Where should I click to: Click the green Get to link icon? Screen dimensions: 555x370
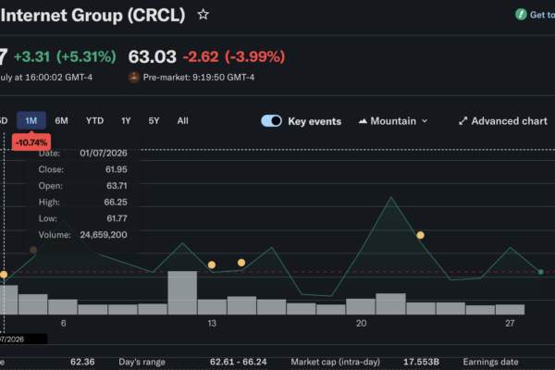click(x=521, y=15)
